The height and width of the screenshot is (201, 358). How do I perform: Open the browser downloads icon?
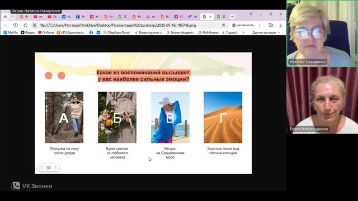click(x=281, y=25)
